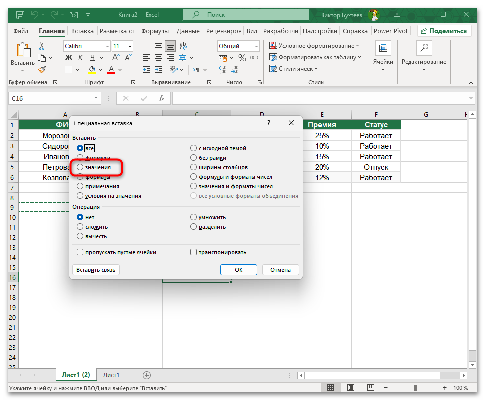This screenshot has height=400, width=485.
Task: Check пропускать пустые ячейки option
Action: (80, 252)
